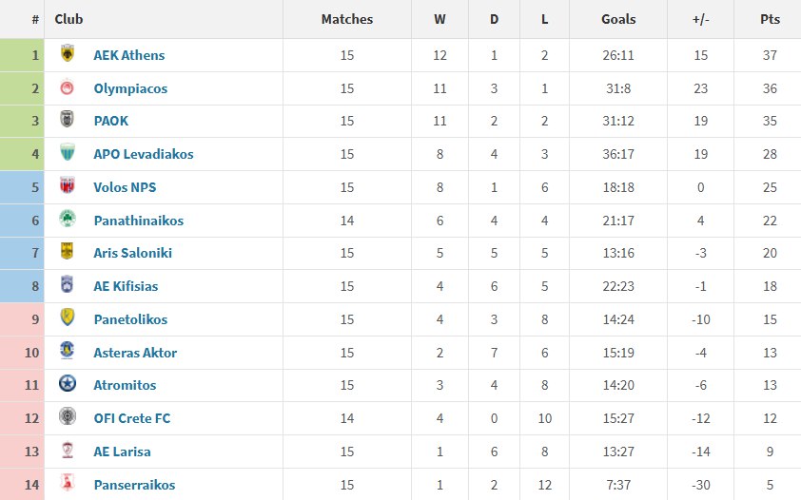Open the AE Kifisias club link
This screenshot has height=500, width=801.
pos(126,286)
